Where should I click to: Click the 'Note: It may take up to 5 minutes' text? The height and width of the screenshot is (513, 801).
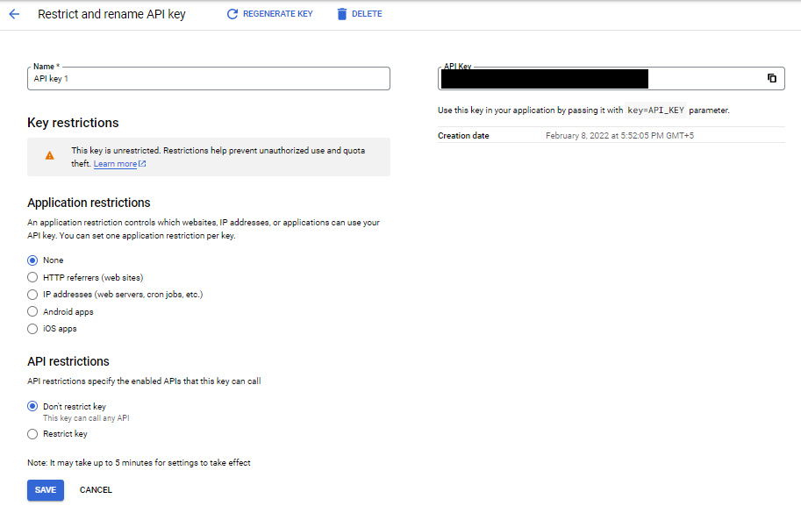click(x=139, y=463)
